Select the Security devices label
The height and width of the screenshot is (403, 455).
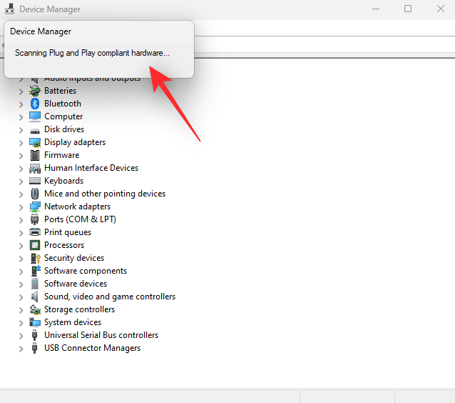tap(74, 258)
